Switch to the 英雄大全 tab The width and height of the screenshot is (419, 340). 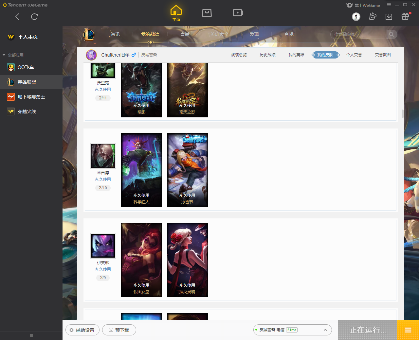(219, 34)
